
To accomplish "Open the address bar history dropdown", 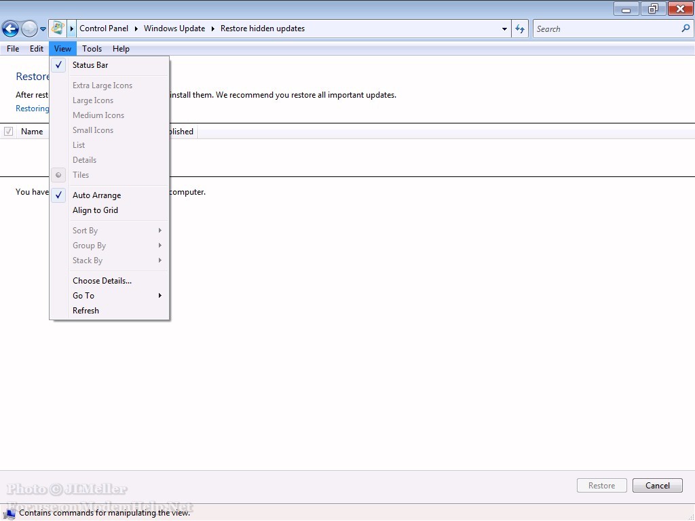I will pyautogui.click(x=504, y=28).
